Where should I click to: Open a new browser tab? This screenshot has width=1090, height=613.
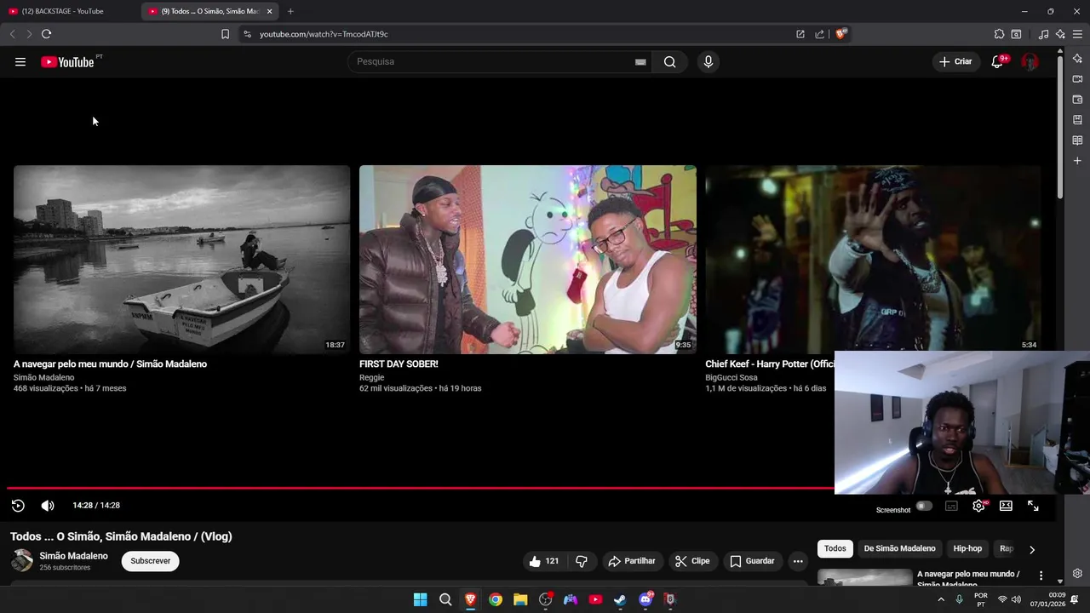click(290, 11)
